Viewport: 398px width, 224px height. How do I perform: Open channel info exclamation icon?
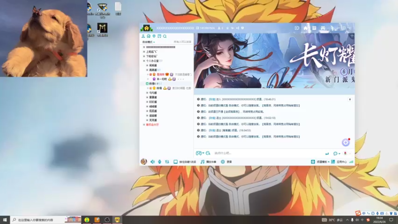243,28
